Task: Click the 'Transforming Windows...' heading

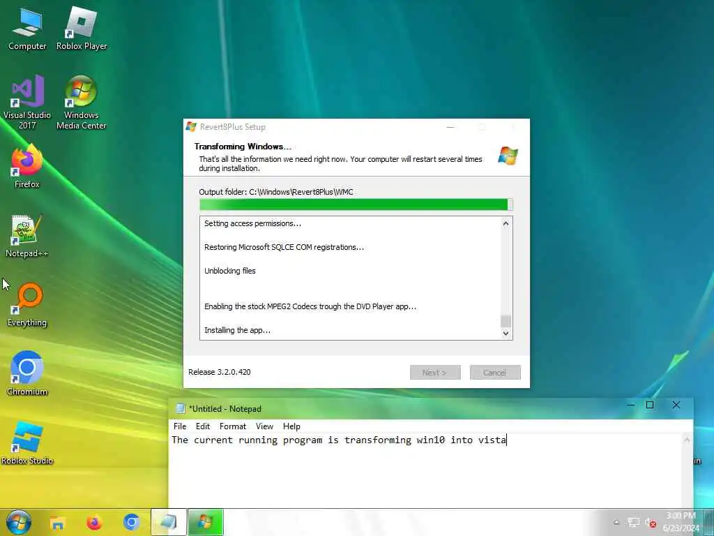Action: (243, 147)
